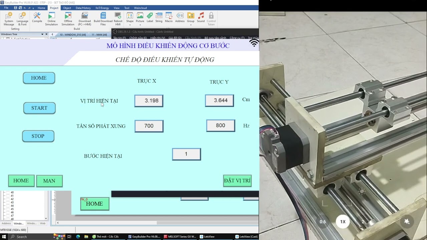
Task: Open the Address tab at panel bottom
Action: click(x=6, y=223)
